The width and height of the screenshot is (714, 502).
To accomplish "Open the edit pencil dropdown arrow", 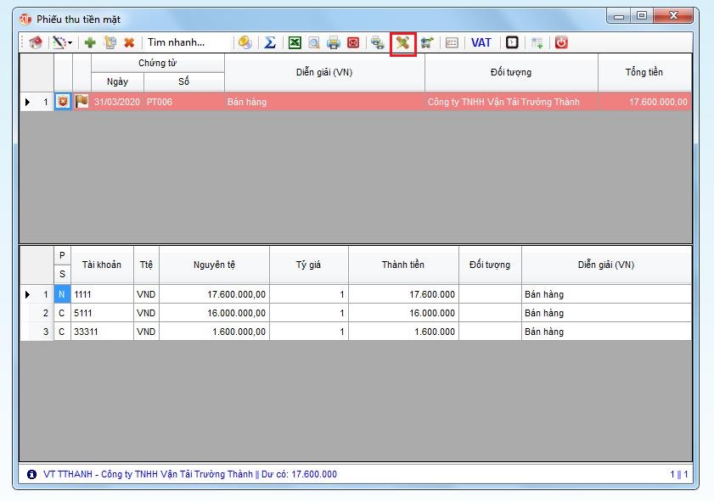I will [x=70, y=42].
